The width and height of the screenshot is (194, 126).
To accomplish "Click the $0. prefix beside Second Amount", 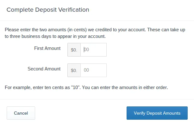I will pos(74,70).
